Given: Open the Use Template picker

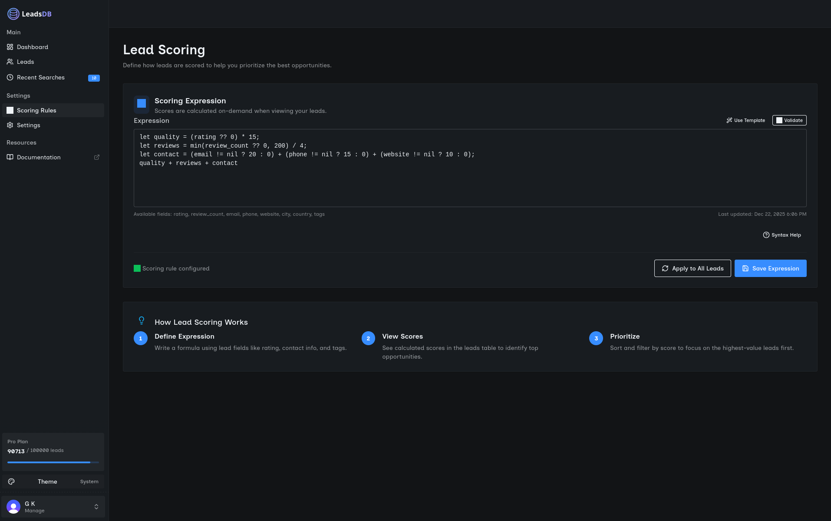Looking at the screenshot, I should point(745,120).
